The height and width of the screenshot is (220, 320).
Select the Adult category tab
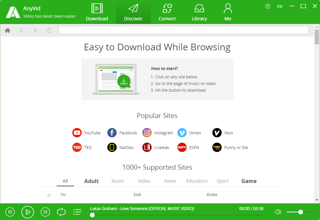[x=91, y=181]
